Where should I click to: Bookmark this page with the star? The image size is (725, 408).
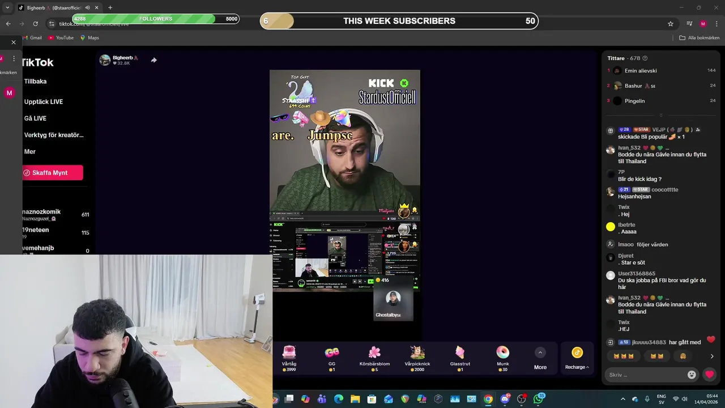click(671, 24)
